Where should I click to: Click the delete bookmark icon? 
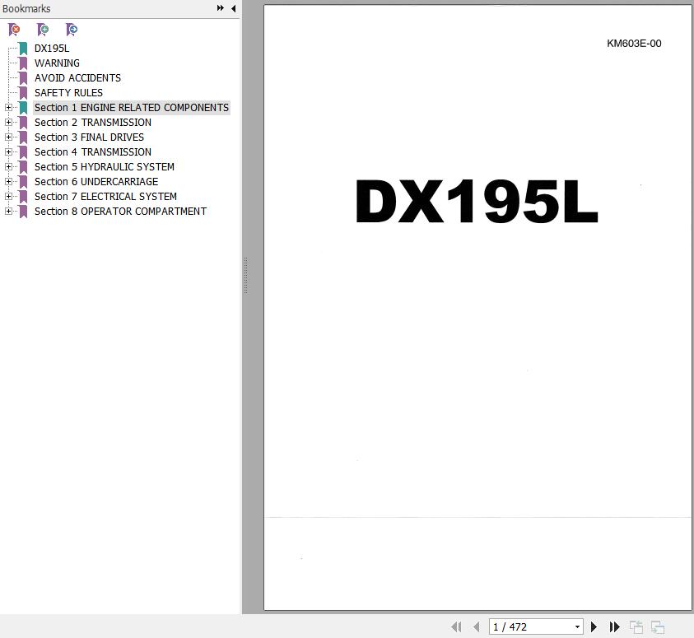point(14,30)
